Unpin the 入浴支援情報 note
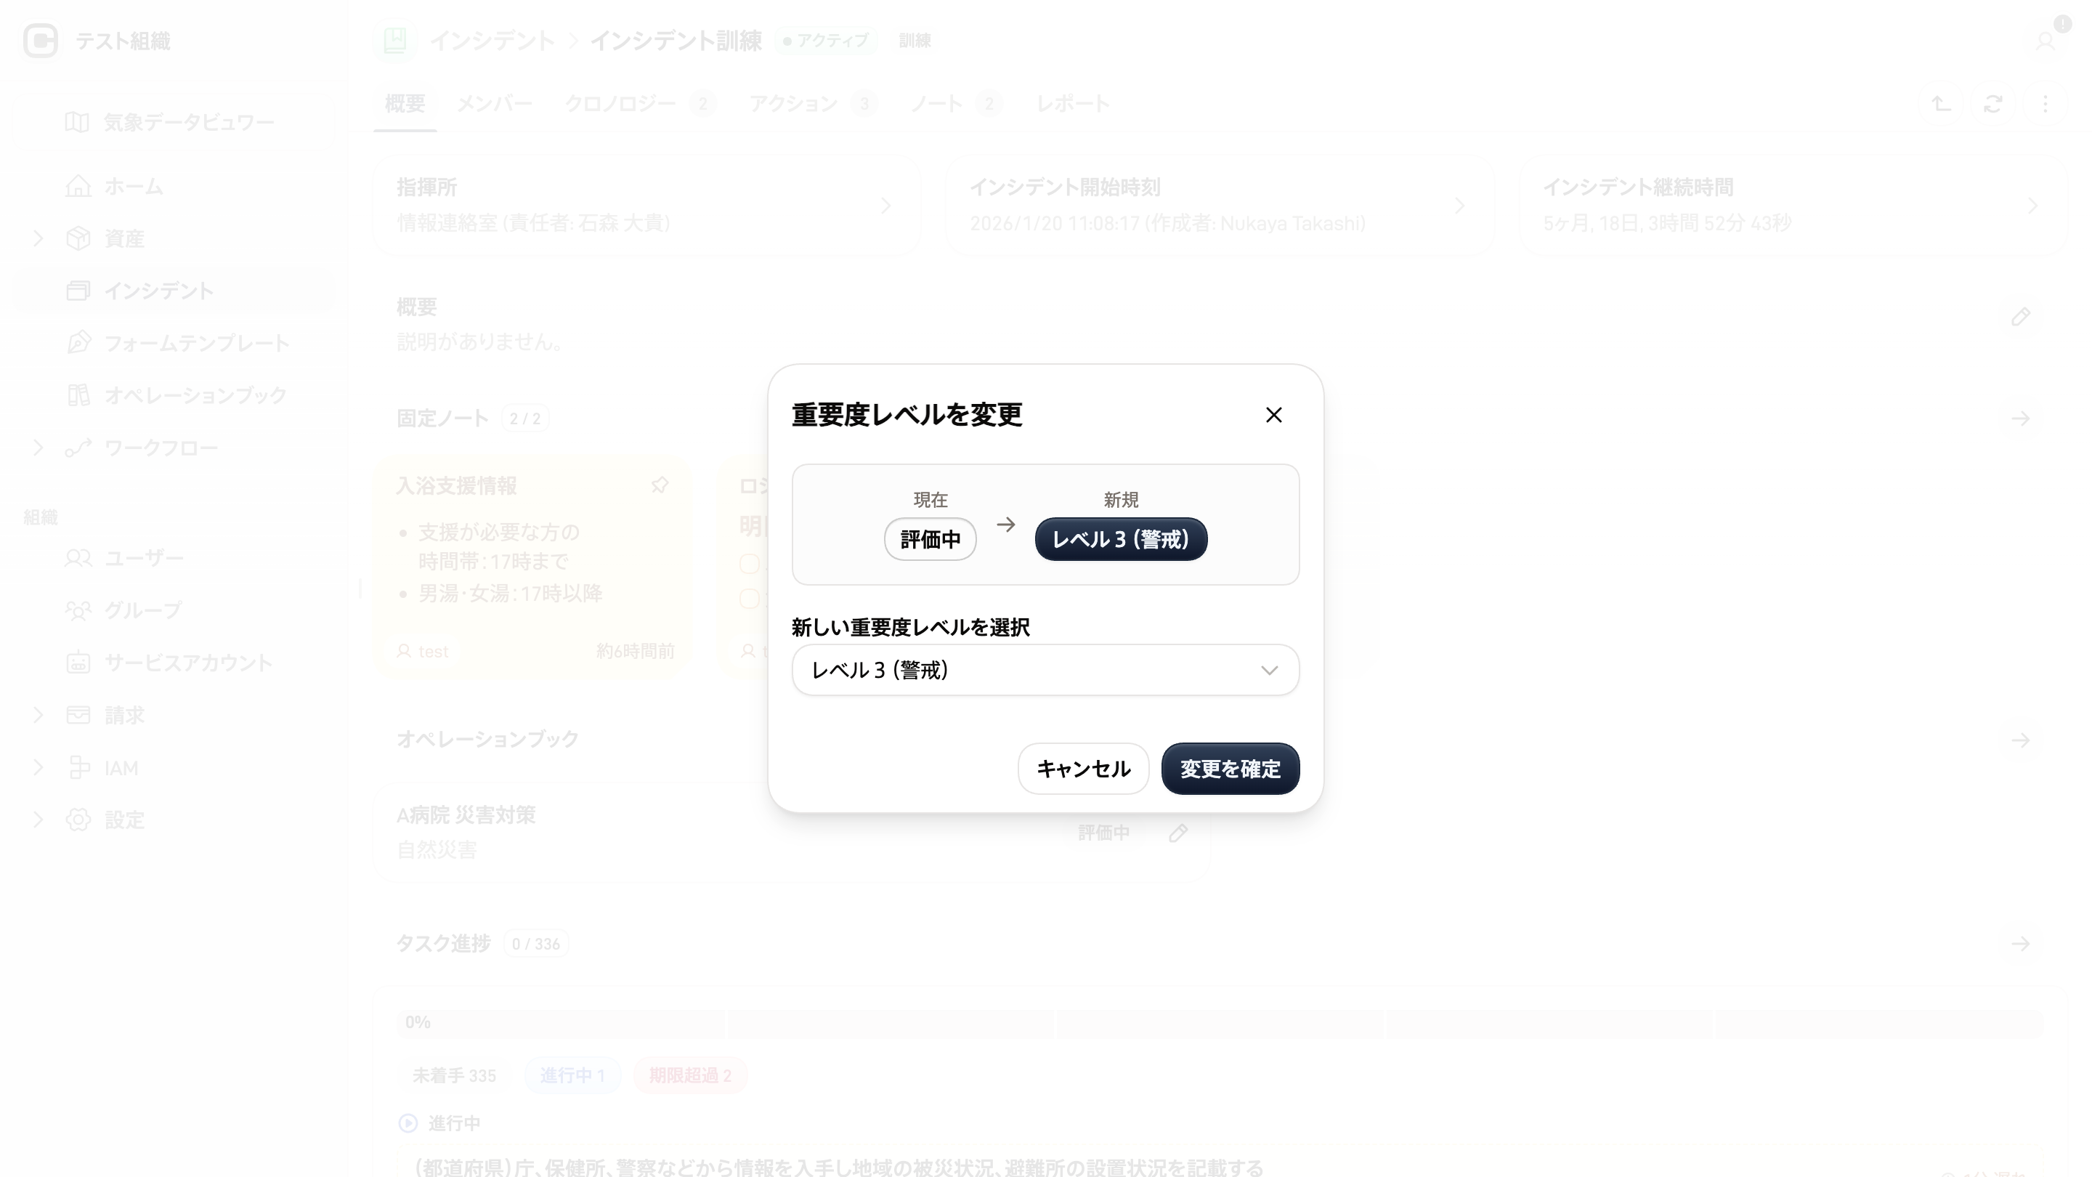 tap(660, 486)
